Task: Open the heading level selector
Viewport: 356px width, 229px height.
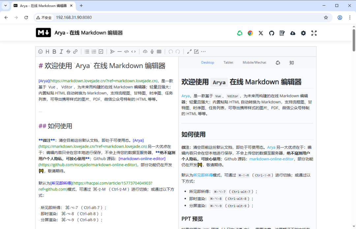Action: click(47, 51)
